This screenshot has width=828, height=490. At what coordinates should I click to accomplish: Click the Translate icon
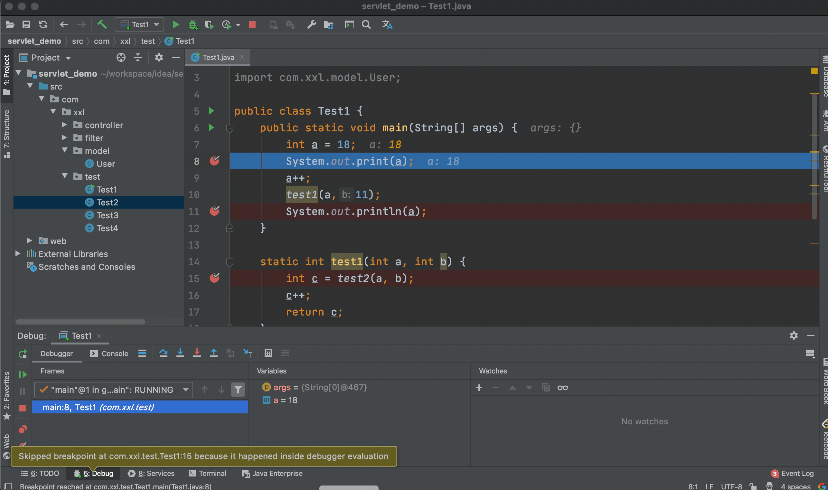pyautogui.click(x=387, y=24)
